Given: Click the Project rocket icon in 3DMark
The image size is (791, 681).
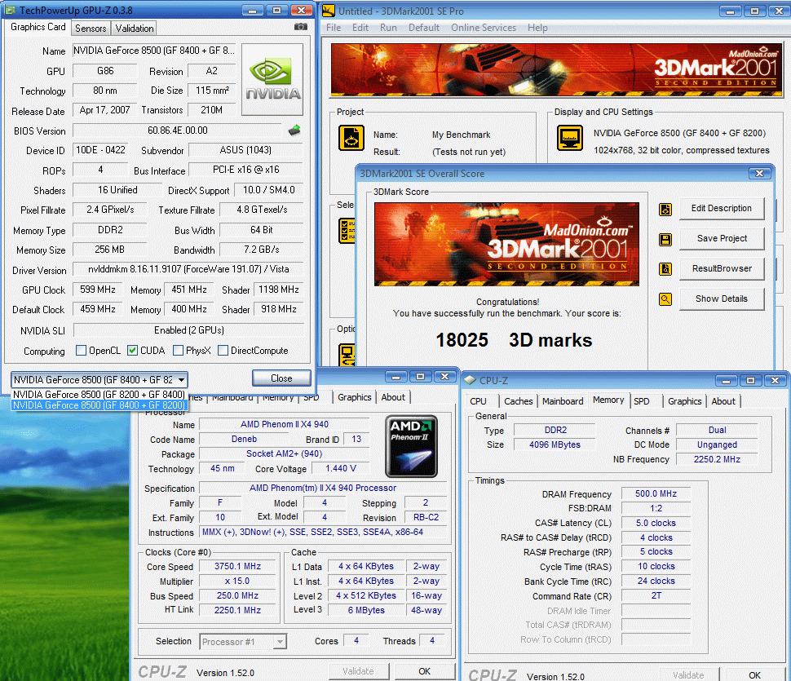Looking at the screenshot, I should coord(351,138).
